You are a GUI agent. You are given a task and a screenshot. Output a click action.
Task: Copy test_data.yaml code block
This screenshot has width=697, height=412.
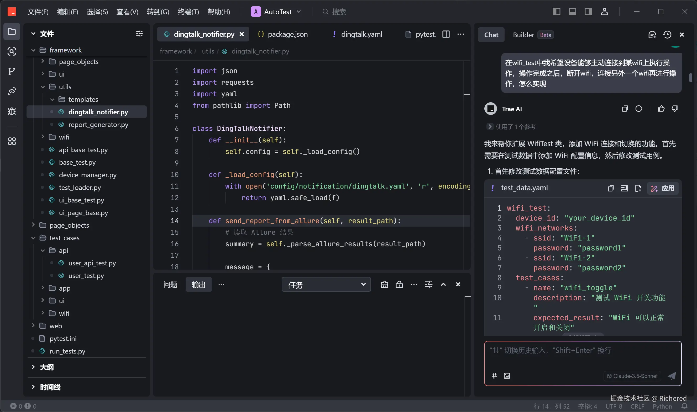pos(611,189)
